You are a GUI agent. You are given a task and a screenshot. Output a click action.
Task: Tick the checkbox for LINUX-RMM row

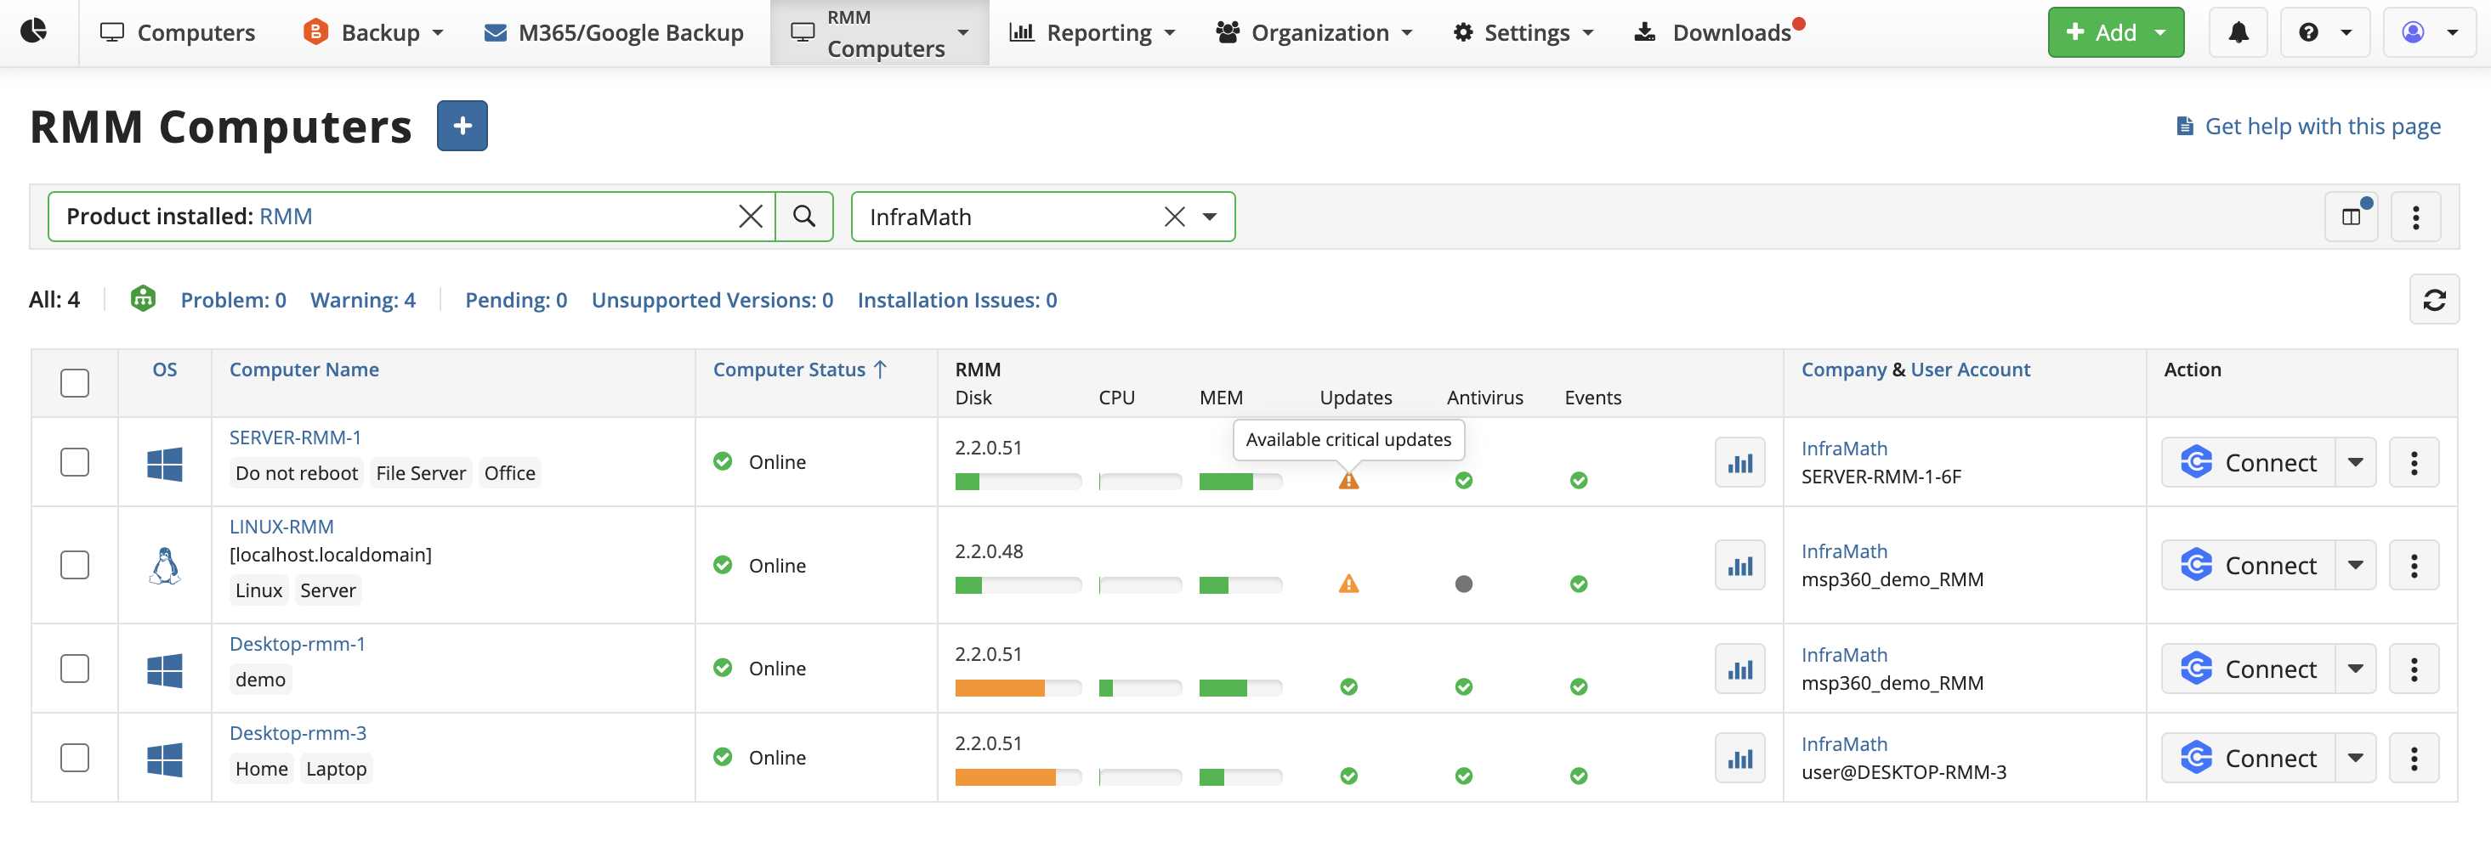[x=73, y=565]
